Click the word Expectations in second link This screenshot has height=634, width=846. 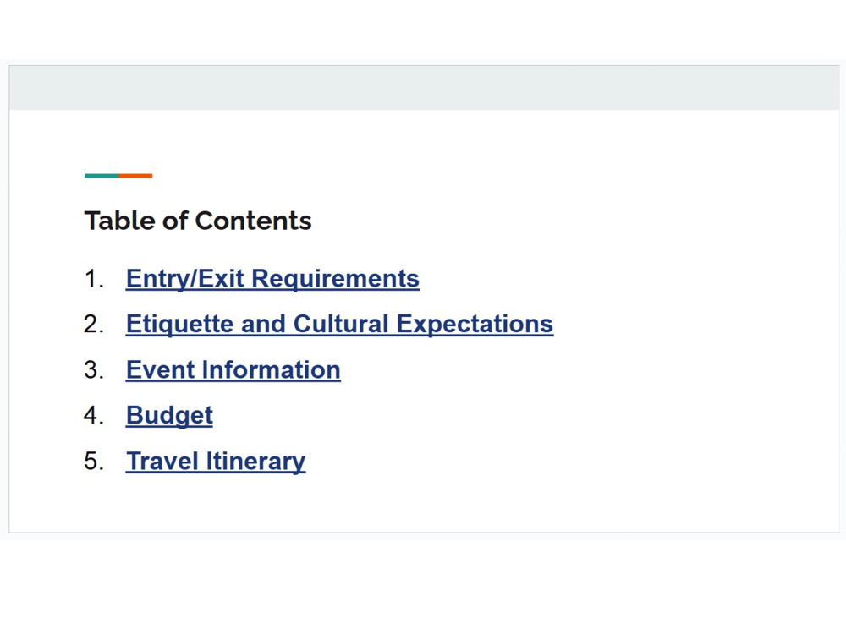tap(475, 325)
